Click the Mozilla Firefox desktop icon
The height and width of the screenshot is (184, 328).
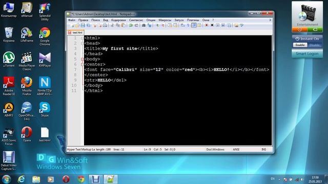click(x=27, y=86)
